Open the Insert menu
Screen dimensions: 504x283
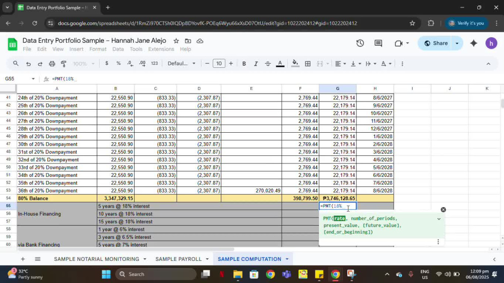[x=76, y=49]
